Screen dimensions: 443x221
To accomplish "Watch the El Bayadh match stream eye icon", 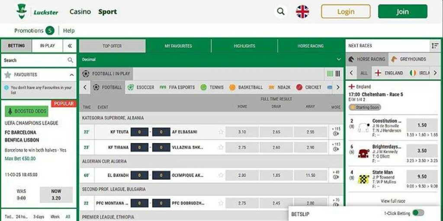I will [x=336, y=177].
